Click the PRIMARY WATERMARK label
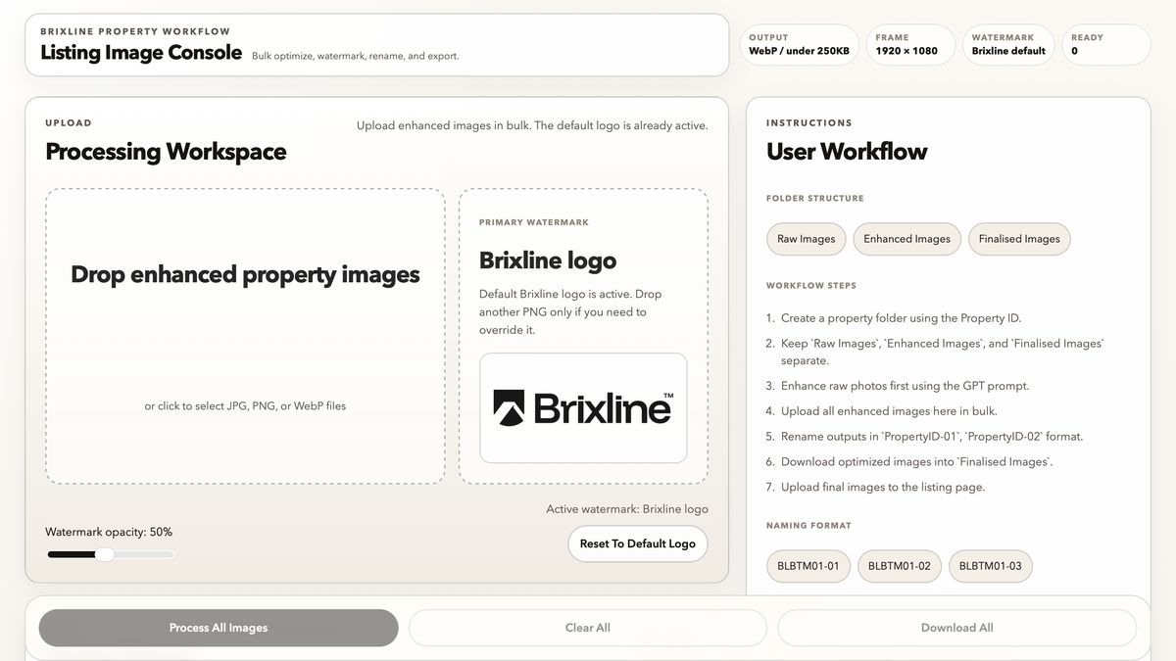 (534, 222)
